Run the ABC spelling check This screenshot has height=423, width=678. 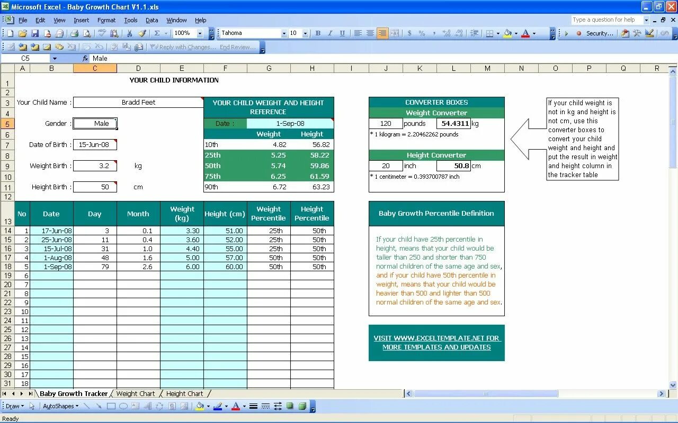[103, 33]
